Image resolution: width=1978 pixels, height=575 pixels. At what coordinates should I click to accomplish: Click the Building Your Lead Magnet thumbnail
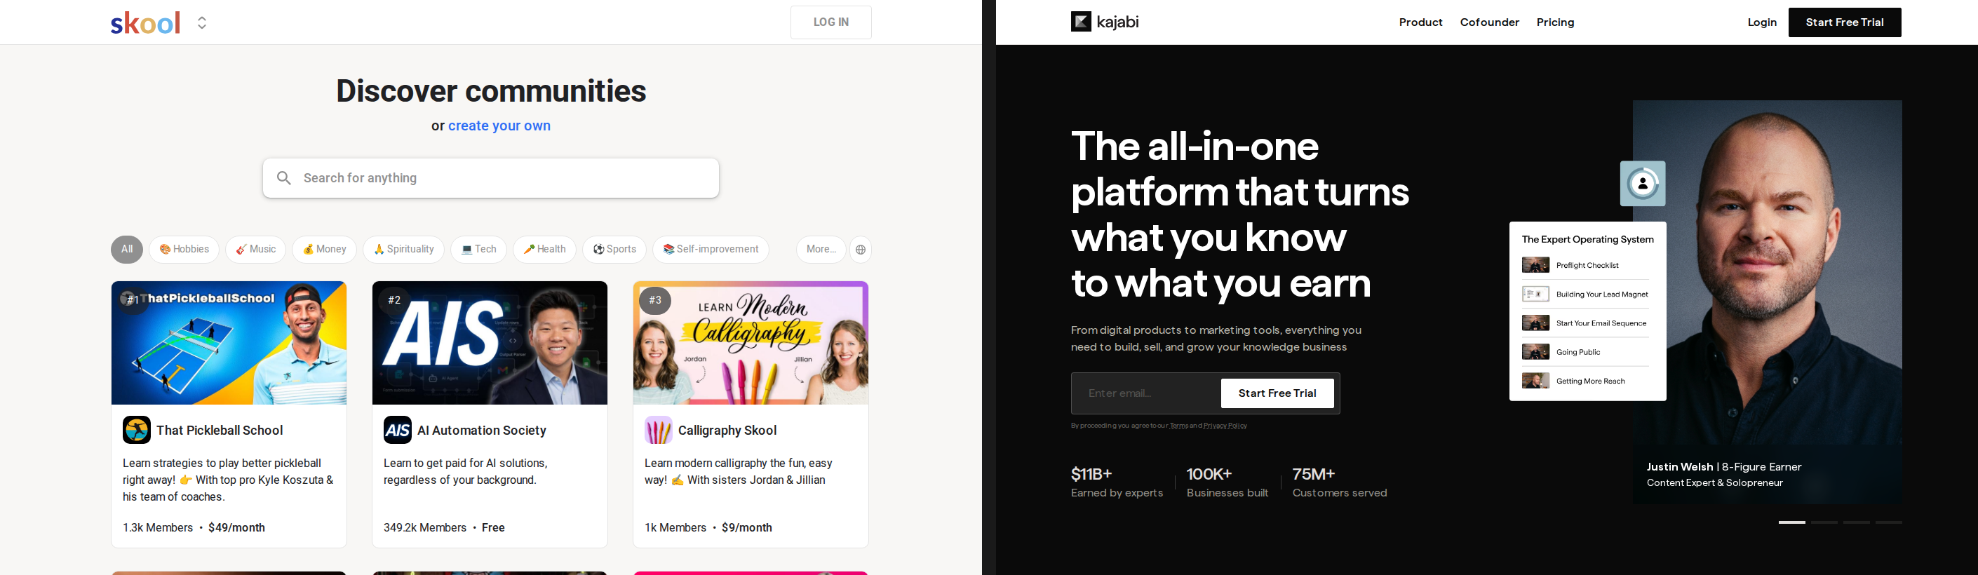tap(1535, 294)
